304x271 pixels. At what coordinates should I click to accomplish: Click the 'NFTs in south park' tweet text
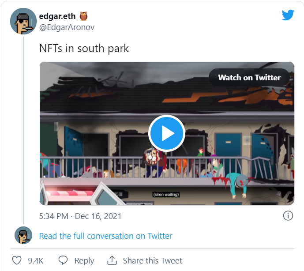click(84, 49)
